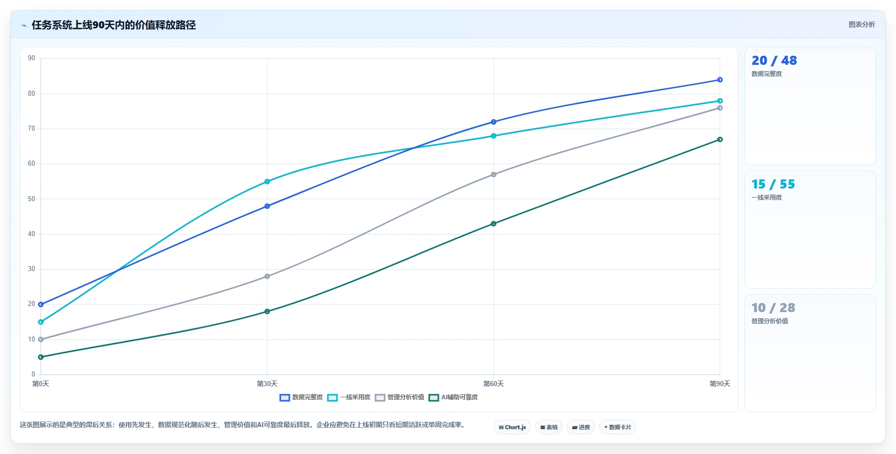896x454 pixels.
Task: Click the y-axis label 50
Action: point(31,199)
